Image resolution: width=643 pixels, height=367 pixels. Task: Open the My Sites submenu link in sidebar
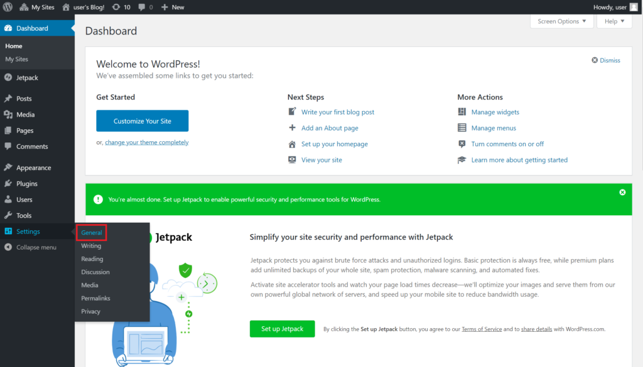[x=17, y=59]
